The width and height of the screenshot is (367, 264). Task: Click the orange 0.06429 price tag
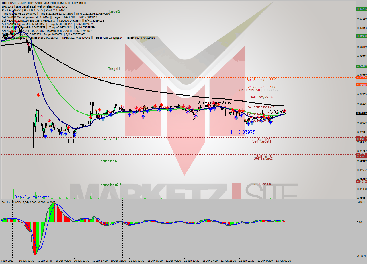point(361,84)
